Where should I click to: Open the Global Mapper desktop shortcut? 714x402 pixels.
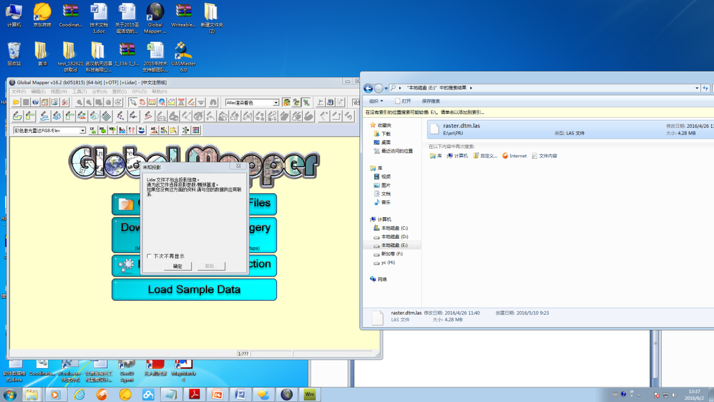point(155,19)
